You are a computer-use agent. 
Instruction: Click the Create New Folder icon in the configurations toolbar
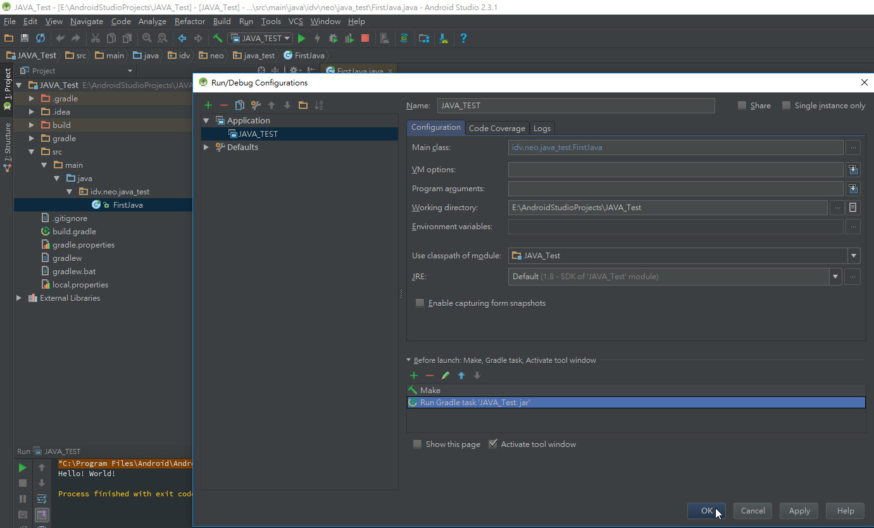pyautogui.click(x=303, y=105)
